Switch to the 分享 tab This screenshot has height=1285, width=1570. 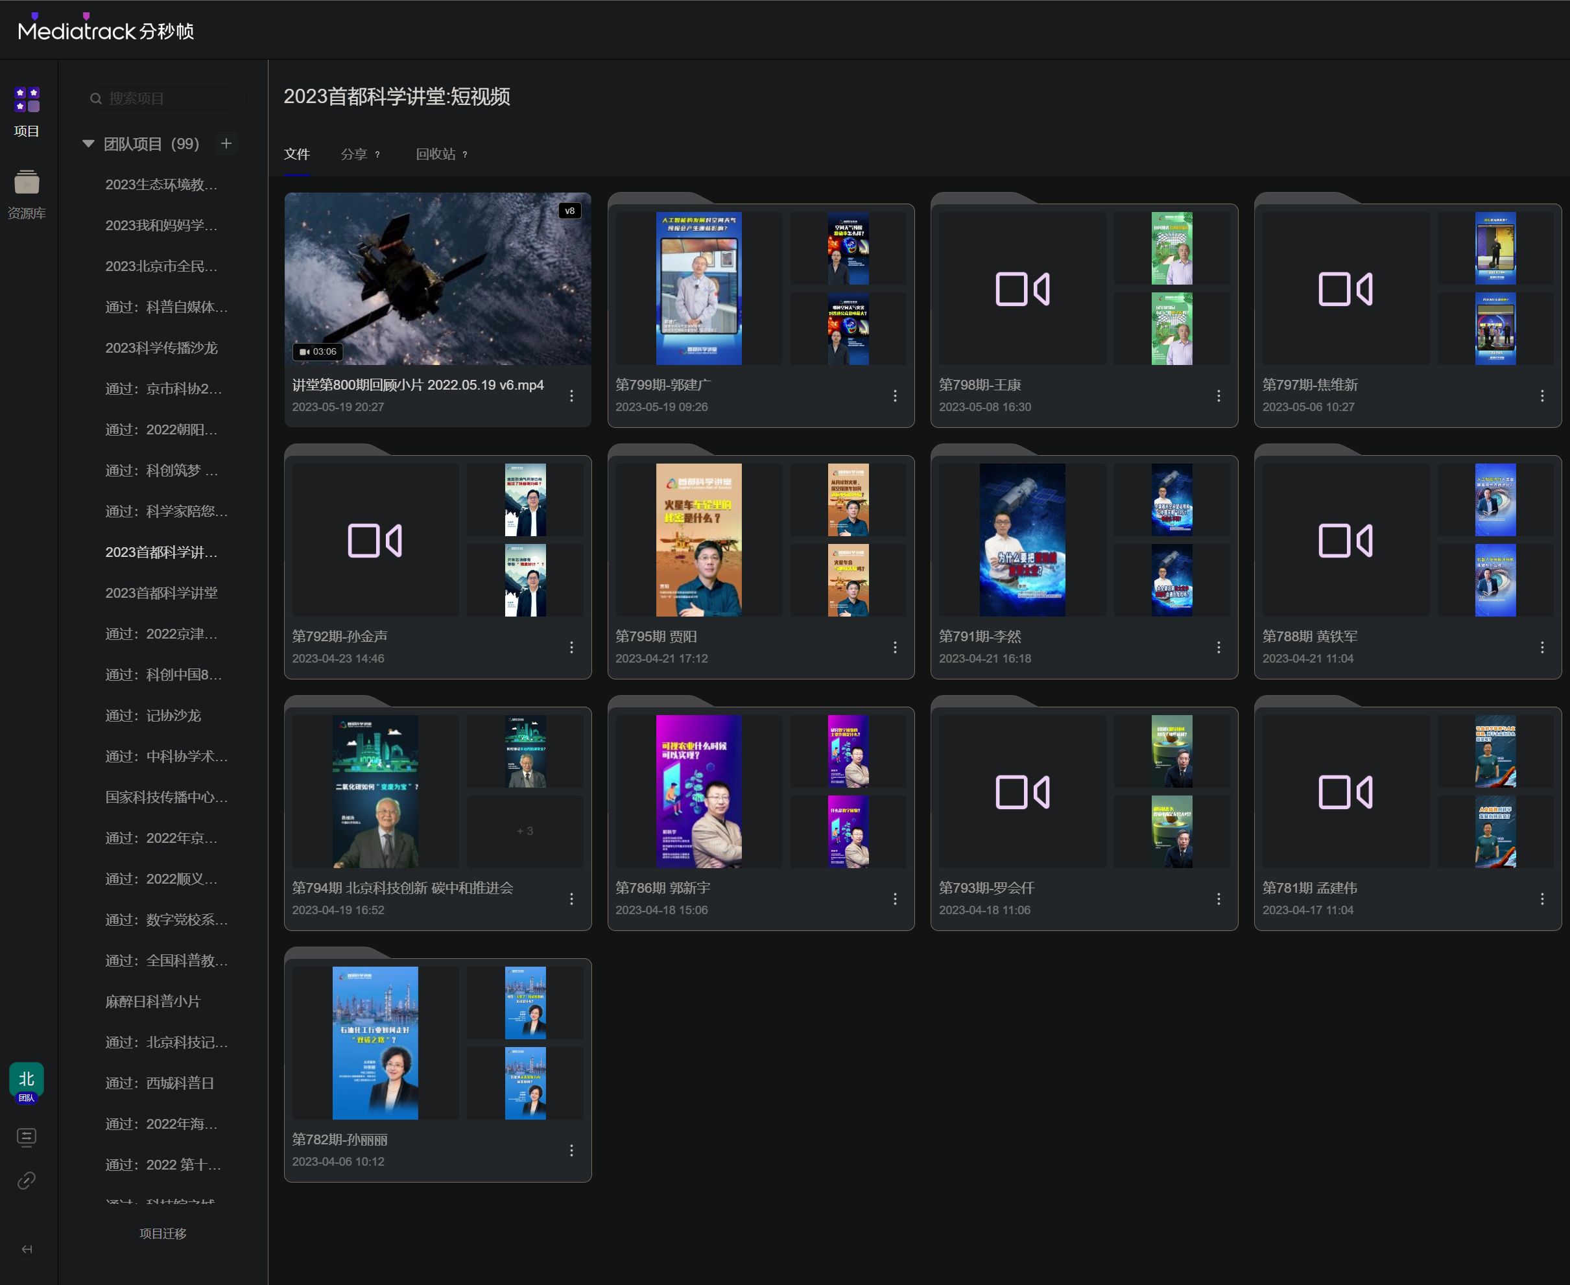pyautogui.click(x=355, y=154)
